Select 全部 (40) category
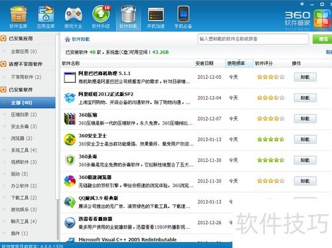 click(28, 103)
